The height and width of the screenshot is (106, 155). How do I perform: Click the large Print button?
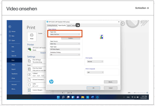point(32,37)
